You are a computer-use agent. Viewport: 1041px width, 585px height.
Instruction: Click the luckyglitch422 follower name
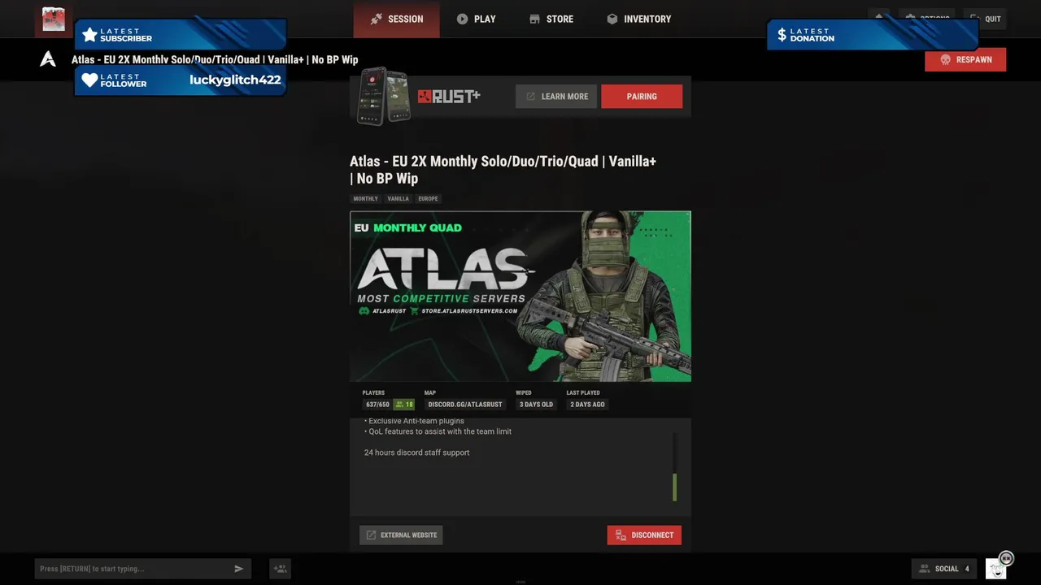coord(235,80)
